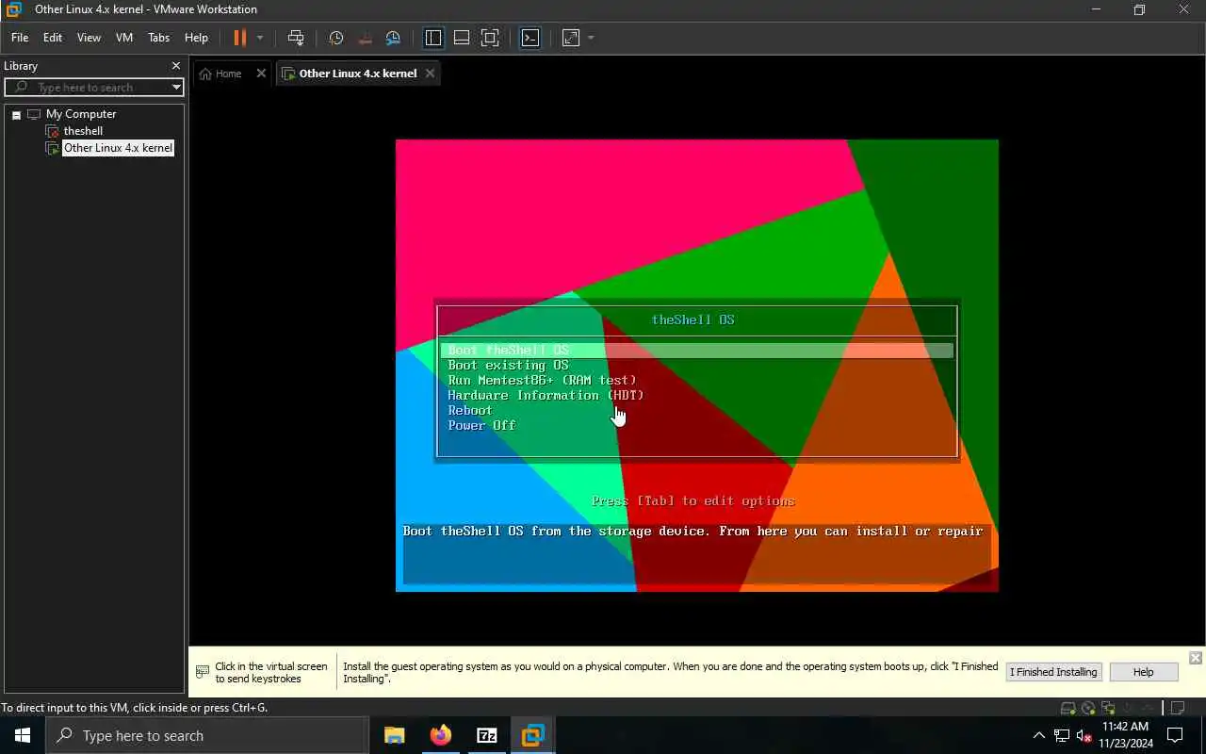Toggle the console view icon

coord(530,38)
